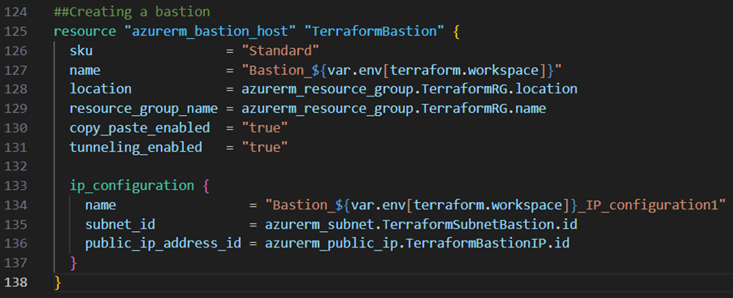Click line number 133 in the gutter

click(16, 186)
